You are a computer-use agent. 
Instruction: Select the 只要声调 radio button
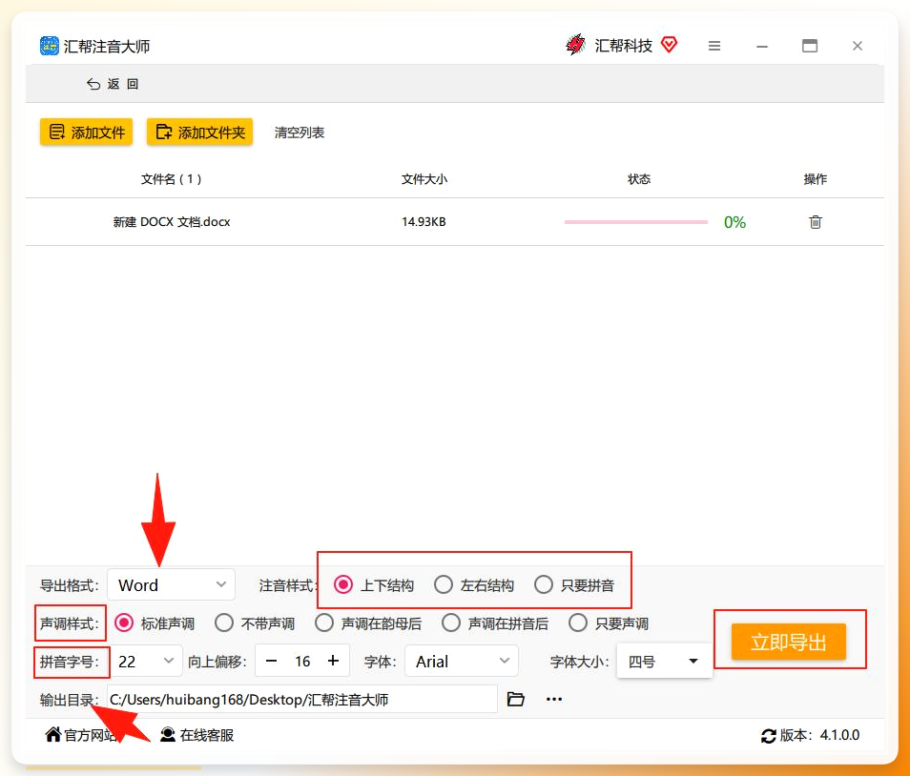pyautogui.click(x=578, y=623)
